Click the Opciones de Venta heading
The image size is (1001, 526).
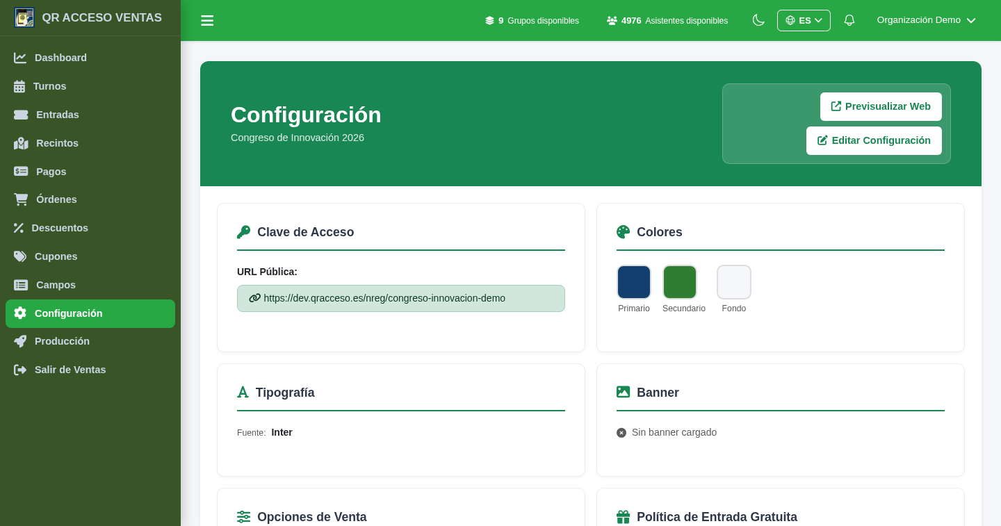(x=311, y=517)
